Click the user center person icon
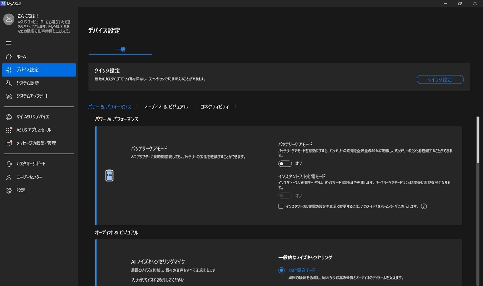The width and height of the screenshot is (483, 286). click(9, 177)
